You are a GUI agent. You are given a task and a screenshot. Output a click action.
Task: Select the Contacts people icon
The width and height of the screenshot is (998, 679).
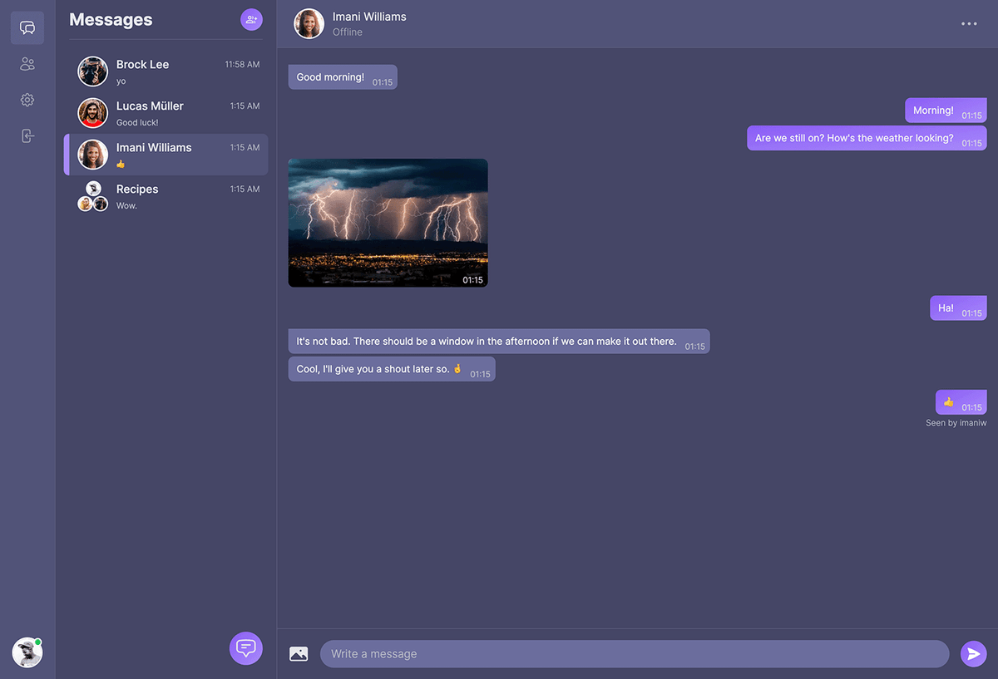tap(27, 63)
